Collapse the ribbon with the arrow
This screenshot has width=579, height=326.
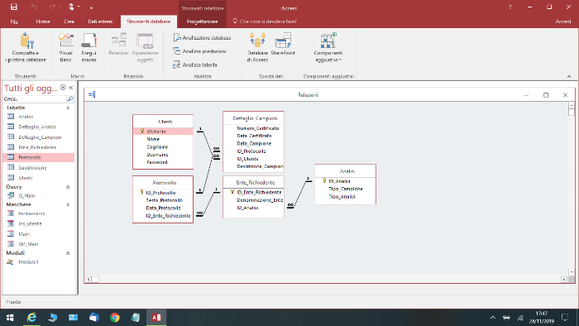[x=569, y=76]
